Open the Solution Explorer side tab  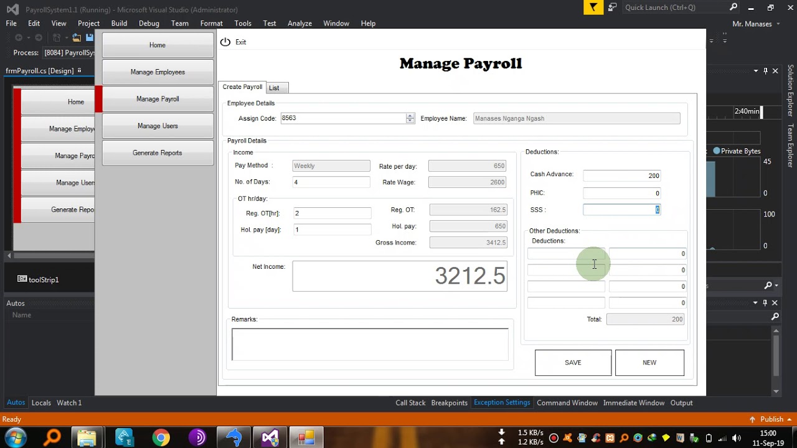[791, 91]
